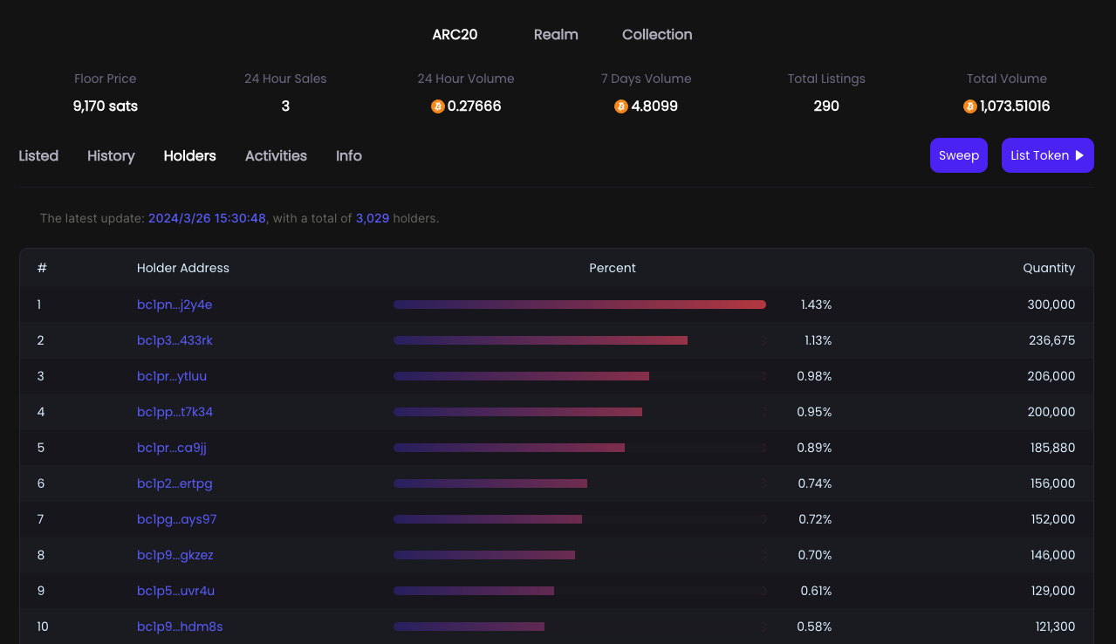The width and height of the screenshot is (1116, 644).
Task: Click the List Token button
Action: click(1047, 155)
